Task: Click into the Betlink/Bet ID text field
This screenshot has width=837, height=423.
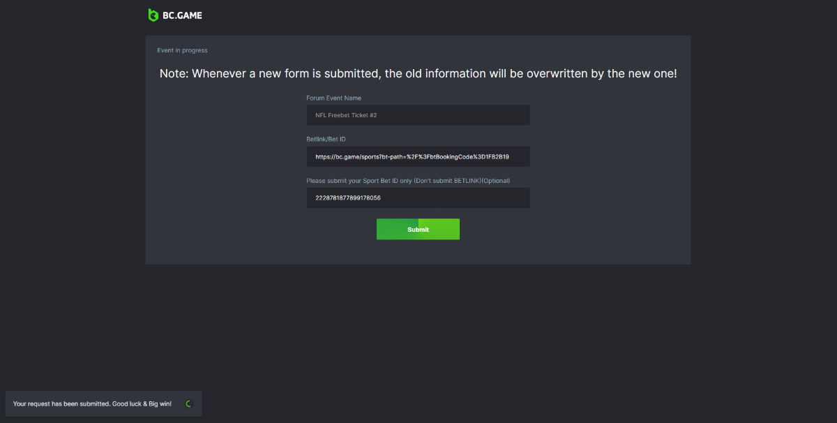Action: pos(418,156)
